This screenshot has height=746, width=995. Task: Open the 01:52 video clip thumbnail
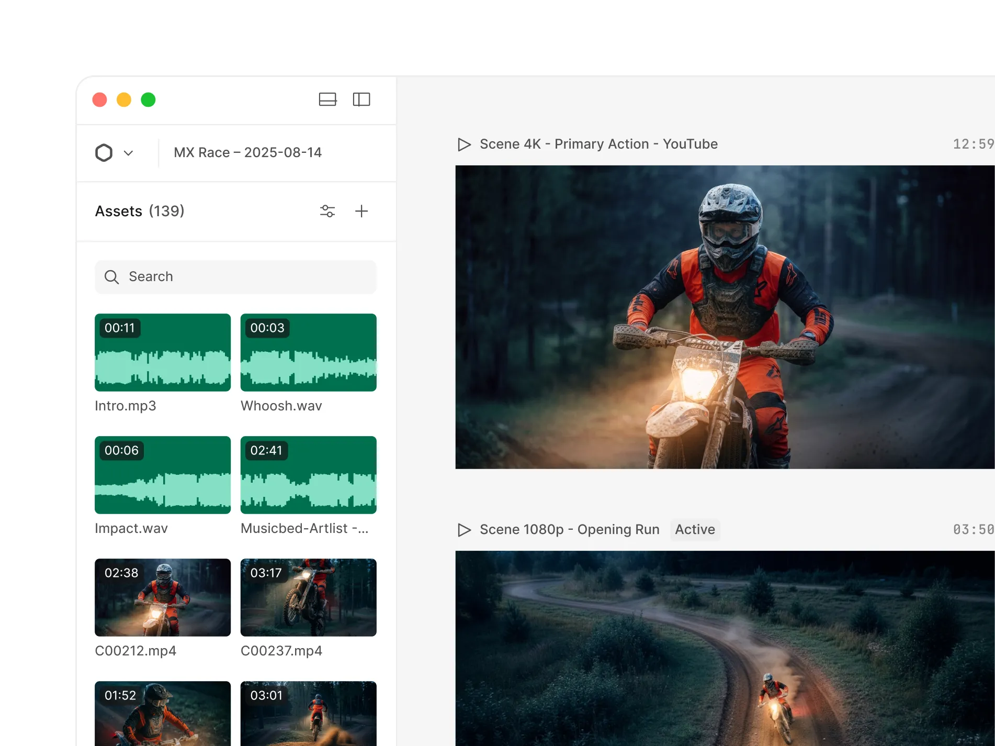point(163,714)
